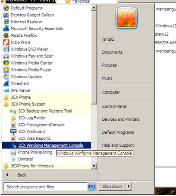Open Devices and Printers
The height and width of the screenshot is (196, 176).
(x=121, y=119)
